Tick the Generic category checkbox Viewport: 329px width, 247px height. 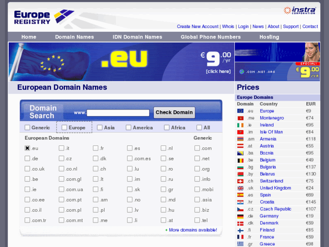click(x=27, y=128)
